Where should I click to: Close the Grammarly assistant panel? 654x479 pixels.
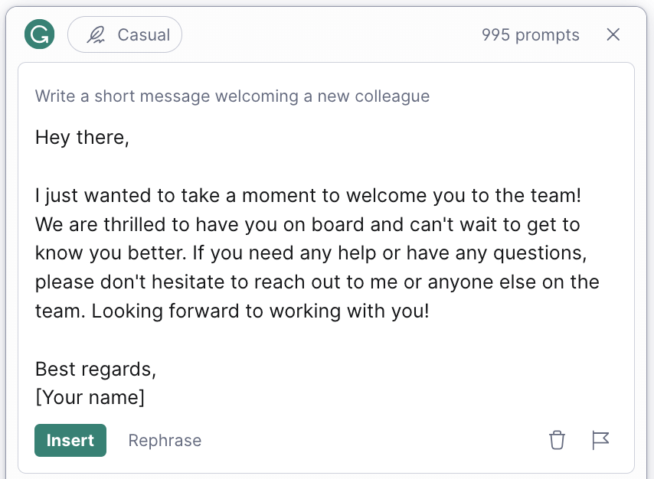pos(613,34)
